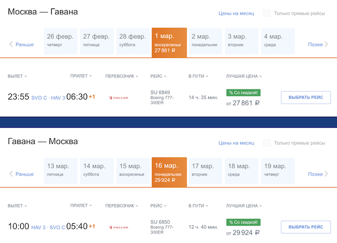Sort return flights by carrier
This screenshot has height=243, width=337.
coord(122,206)
